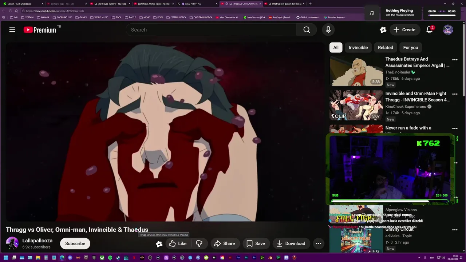Open the account avatar menu
Image resolution: width=466 pixels, height=262 pixels.
pos(448,30)
